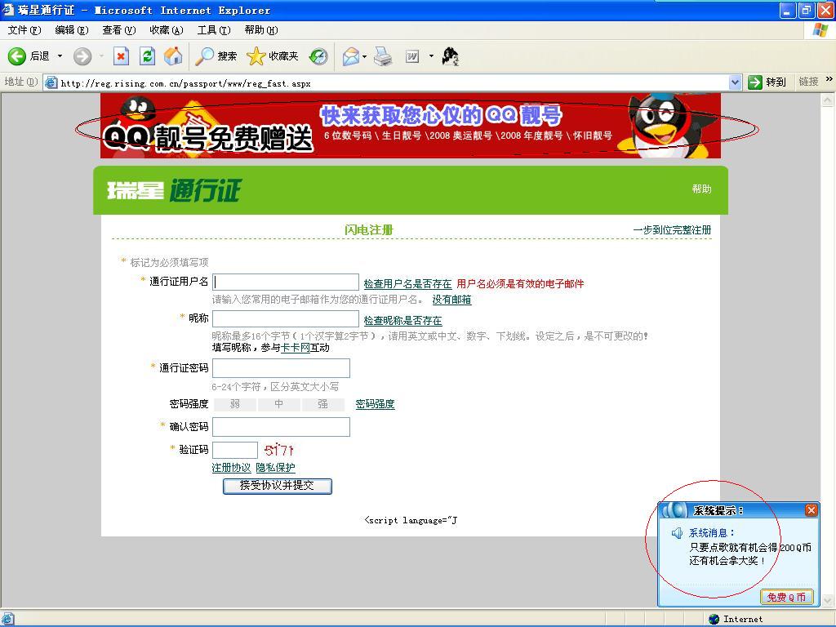Open Favorites with the star icon
The height and width of the screenshot is (627, 836).
click(273, 56)
